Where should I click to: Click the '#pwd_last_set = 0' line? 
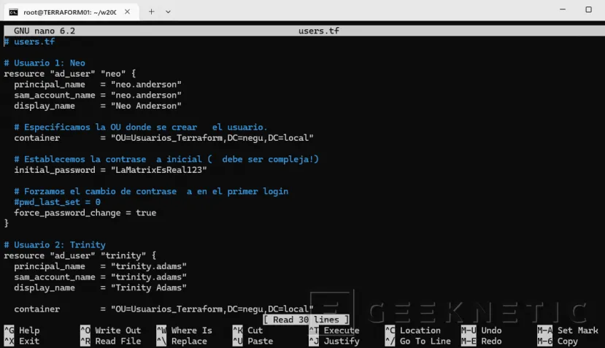click(x=57, y=202)
